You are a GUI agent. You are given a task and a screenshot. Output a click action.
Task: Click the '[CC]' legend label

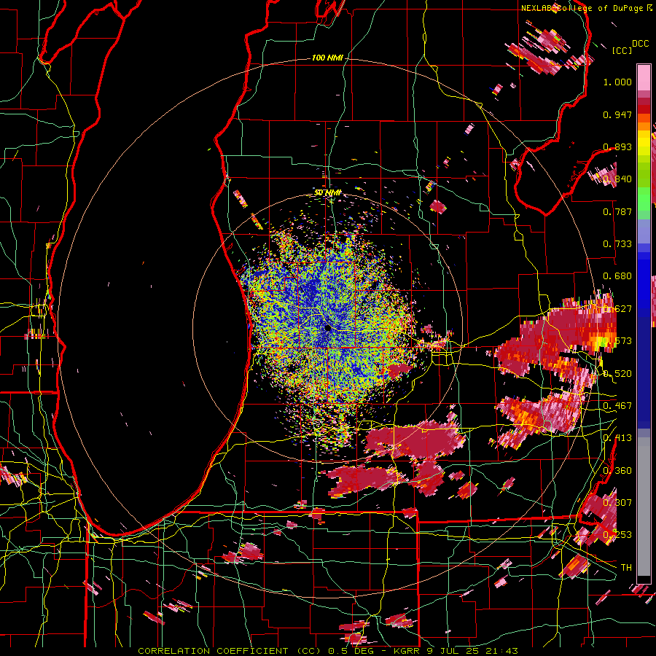[622, 51]
